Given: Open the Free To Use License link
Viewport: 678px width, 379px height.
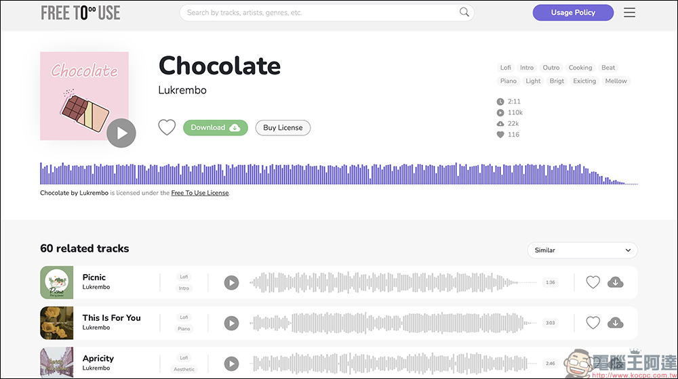Looking at the screenshot, I should pyautogui.click(x=200, y=193).
